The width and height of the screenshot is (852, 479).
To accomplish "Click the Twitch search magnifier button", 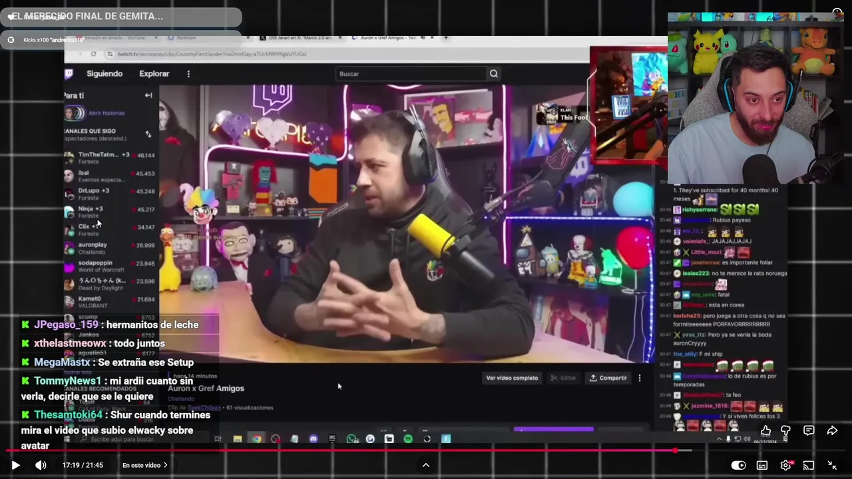I will [493, 74].
